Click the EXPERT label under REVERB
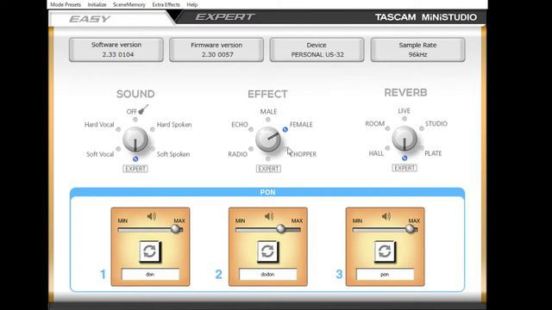The image size is (552, 310). pos(405,168)
